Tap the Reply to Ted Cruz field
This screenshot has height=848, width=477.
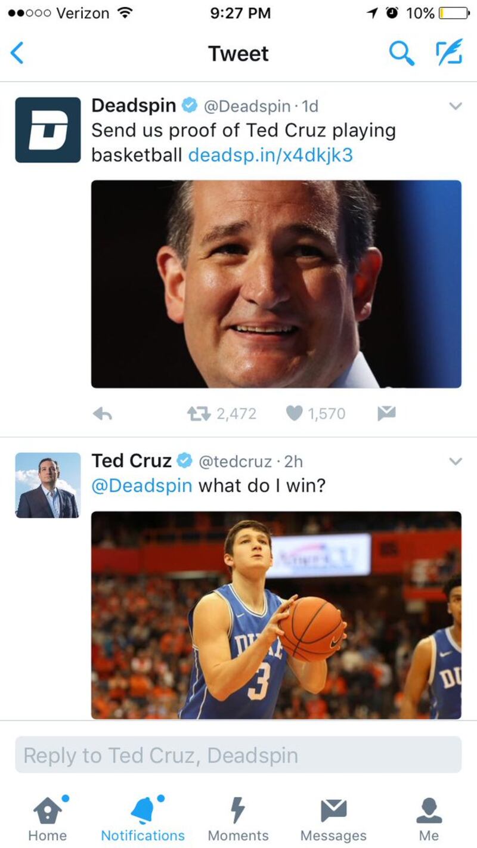[238, 755]
